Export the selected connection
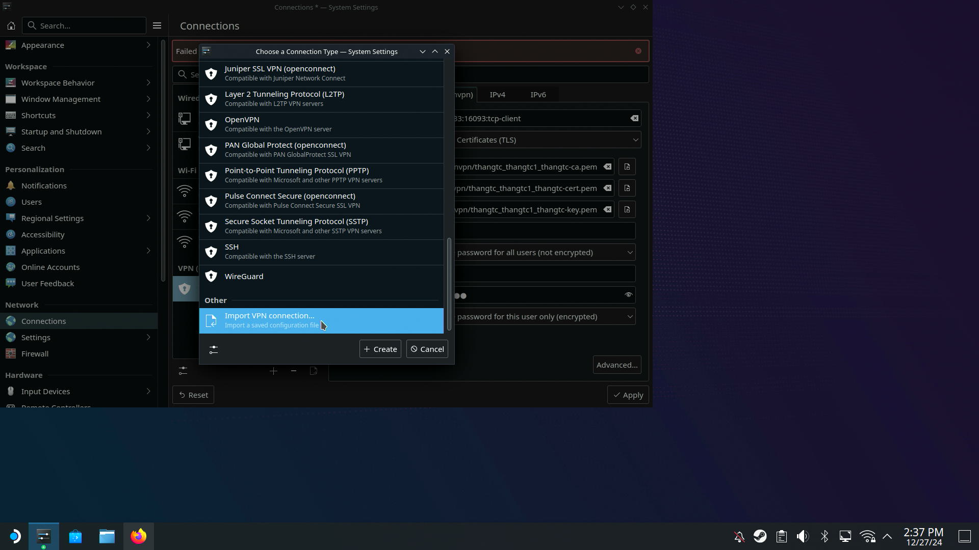 click(314, 371)
